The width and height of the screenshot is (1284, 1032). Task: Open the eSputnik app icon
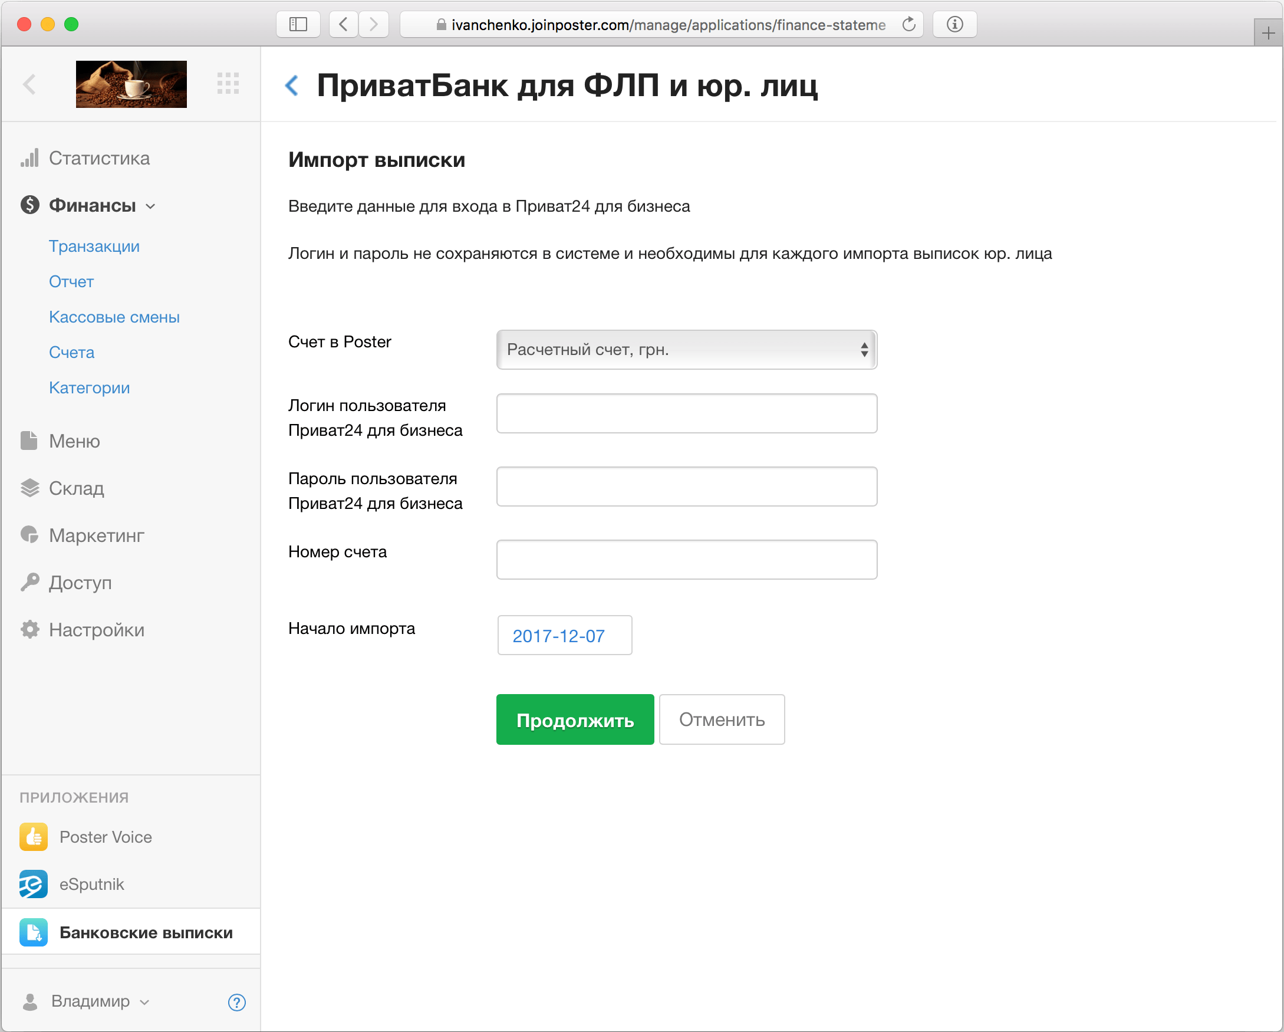click(x=34, y=884)
